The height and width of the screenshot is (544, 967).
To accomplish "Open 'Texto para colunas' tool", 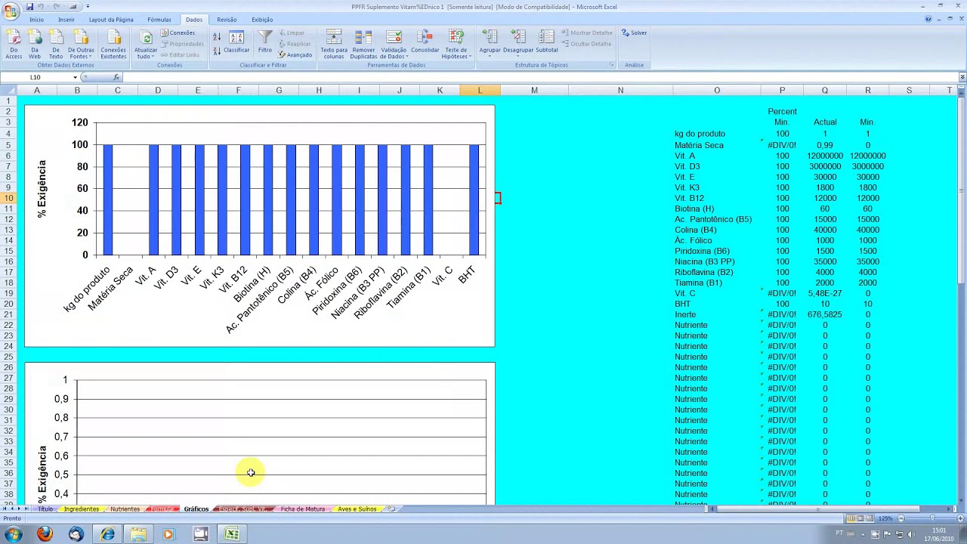I will pos(334,45).
